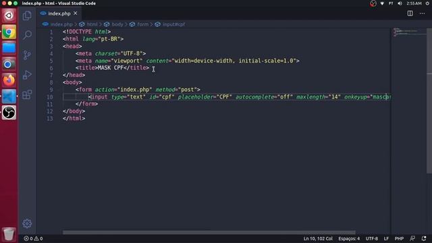Image resolution: width=432 pixels, height=243 pixels.
Task: Place cursor on the html lang="pt-BR" line
Action: click(93, 39)
